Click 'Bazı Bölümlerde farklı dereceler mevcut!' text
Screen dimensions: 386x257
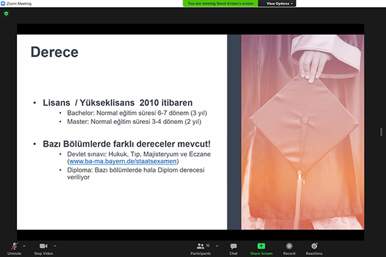(127, 144)
